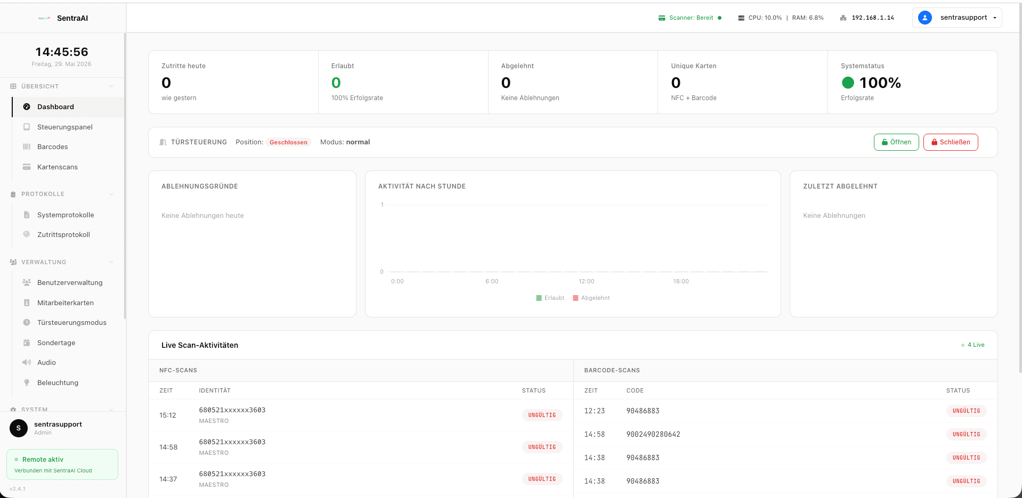The height and width of the screenshot is (498, 1022).
Task: Click the Dashboard speedometer icon
Action: click(27, 107)
